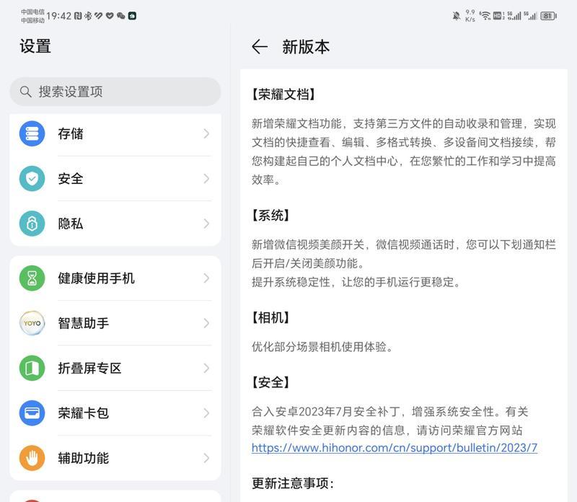This screenshot has height=502, width=577.
Task: Expand the 安全 row chevron
Action: (x=206, y=178)
